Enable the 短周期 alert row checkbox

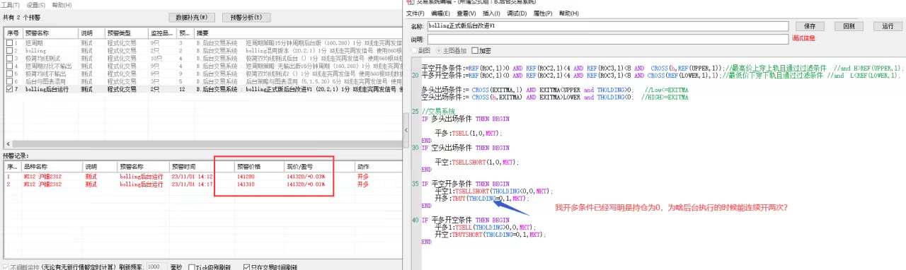9,42
